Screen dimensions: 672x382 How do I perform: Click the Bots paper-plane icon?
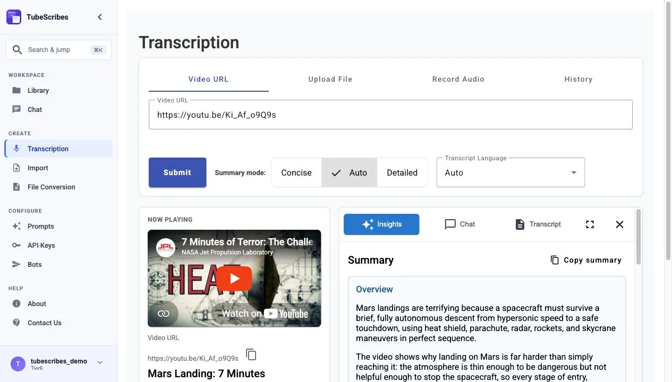pos(16,264)
